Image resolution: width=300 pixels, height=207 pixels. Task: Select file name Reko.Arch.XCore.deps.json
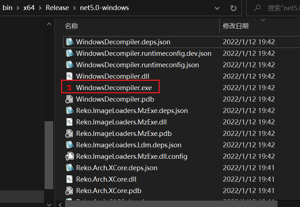click(x=117, y=168)
